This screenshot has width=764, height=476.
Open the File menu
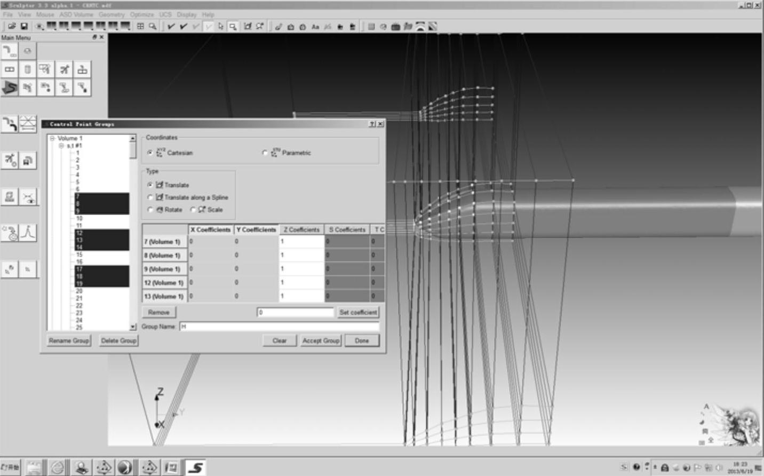(8, 14)
